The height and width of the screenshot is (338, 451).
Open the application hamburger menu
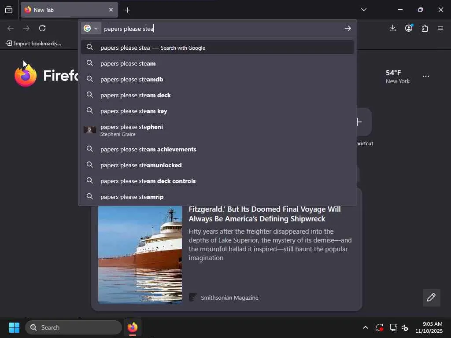(440, 28)
